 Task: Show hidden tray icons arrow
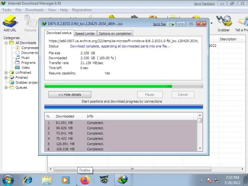click(x=201, y=180)
